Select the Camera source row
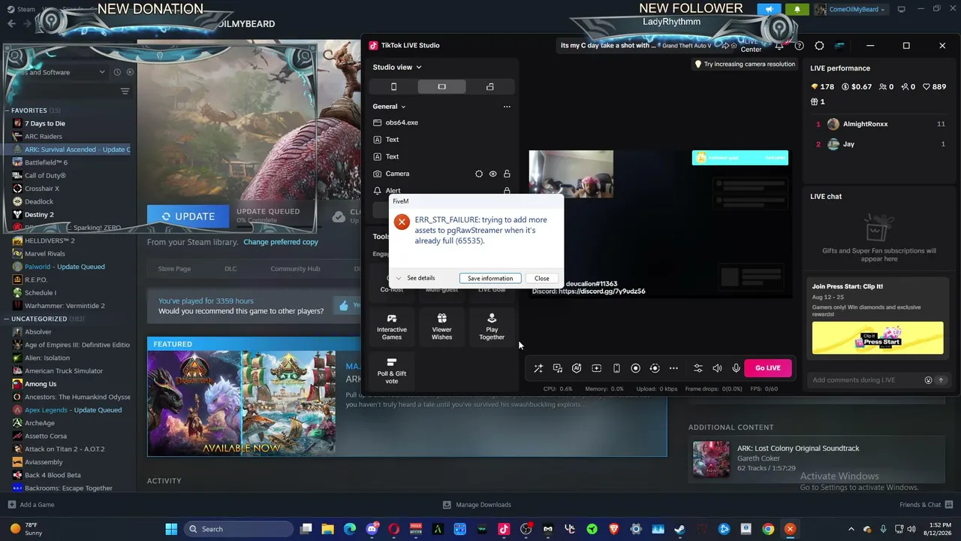961x541 pixels. point(441,174)
